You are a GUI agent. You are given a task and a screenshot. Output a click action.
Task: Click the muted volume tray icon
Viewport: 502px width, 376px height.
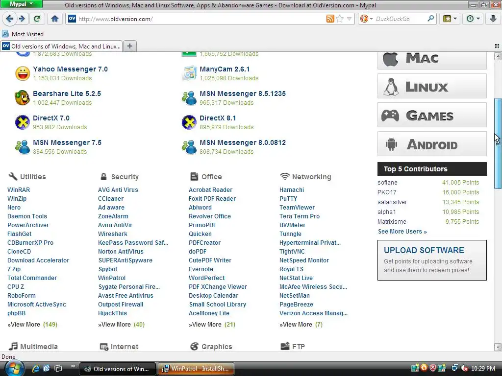(464, 368)
